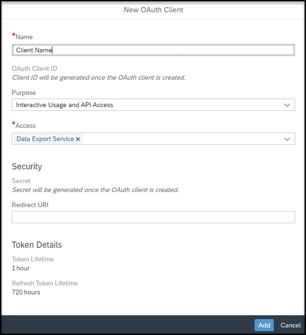This screenshot has height=335, width=306.
Task: Click the Purpose label
Action: 24,93
